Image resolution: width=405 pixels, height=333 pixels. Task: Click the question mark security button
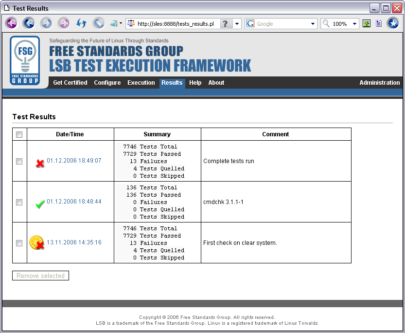[226, 24]
